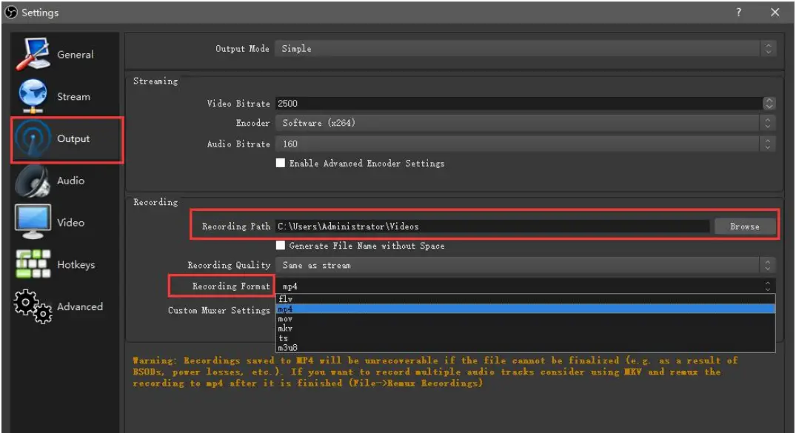Click the Video Bitrate 2500 field
Image resolution: width=796 pixels, height=433 pixels.
tap(518, 104)
